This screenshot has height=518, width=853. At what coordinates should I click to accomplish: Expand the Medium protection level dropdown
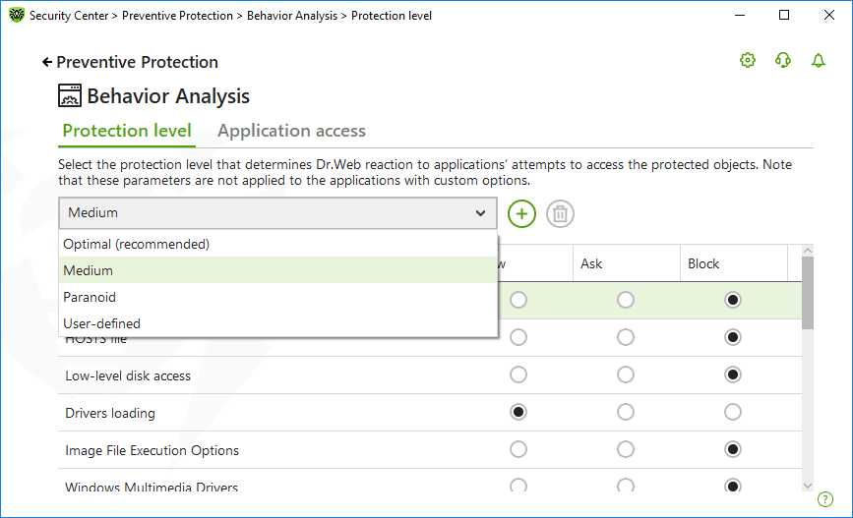tap(277, 213)
